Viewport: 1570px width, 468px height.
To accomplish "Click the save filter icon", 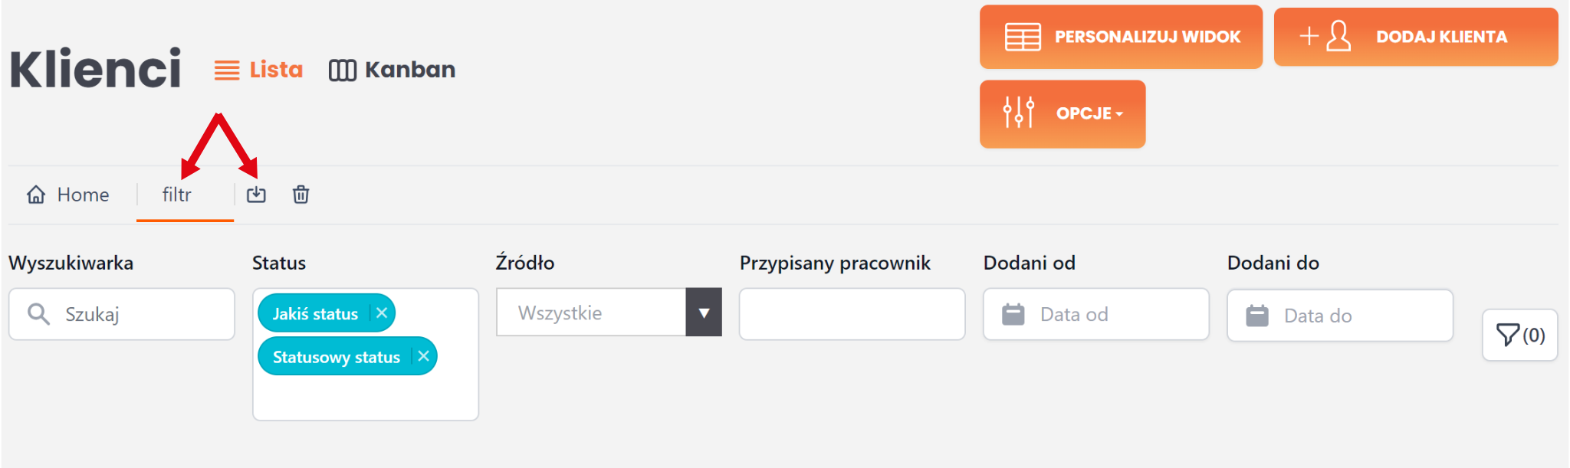I will (x=256, y=195).
